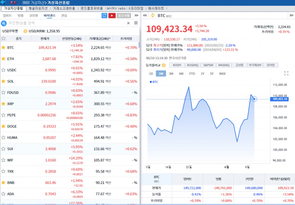Toggle KOSPI comparison on chart
Viewport: 295px width, 205px height.
coord(177,65)
